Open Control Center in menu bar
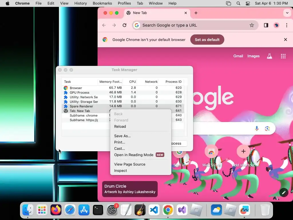Viewport: 293px width, 220px height. (248, 3)
